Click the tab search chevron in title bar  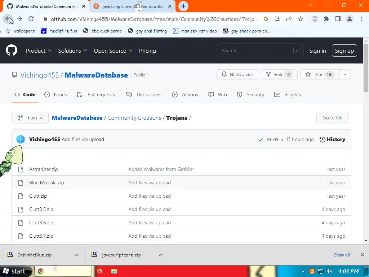(x=311, y=5)
